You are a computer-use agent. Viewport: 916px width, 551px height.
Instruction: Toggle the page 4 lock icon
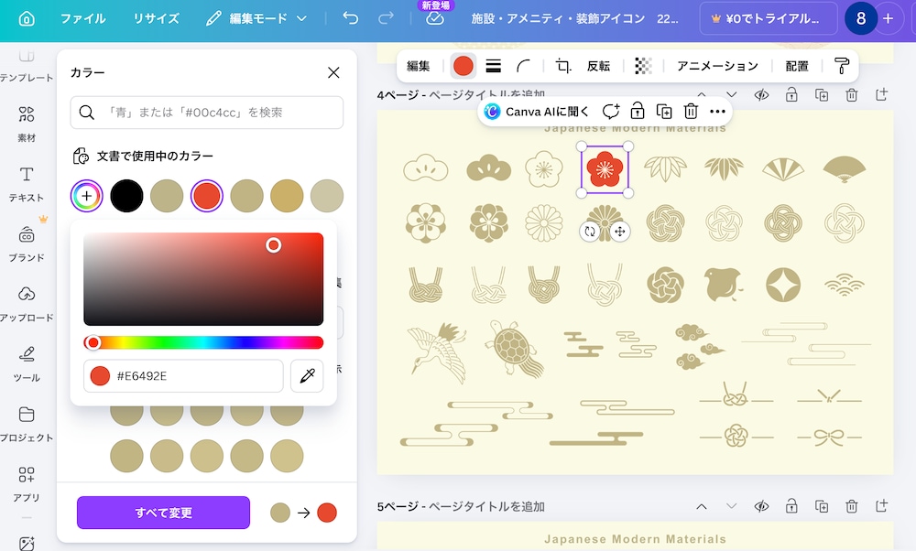point(791,94)
